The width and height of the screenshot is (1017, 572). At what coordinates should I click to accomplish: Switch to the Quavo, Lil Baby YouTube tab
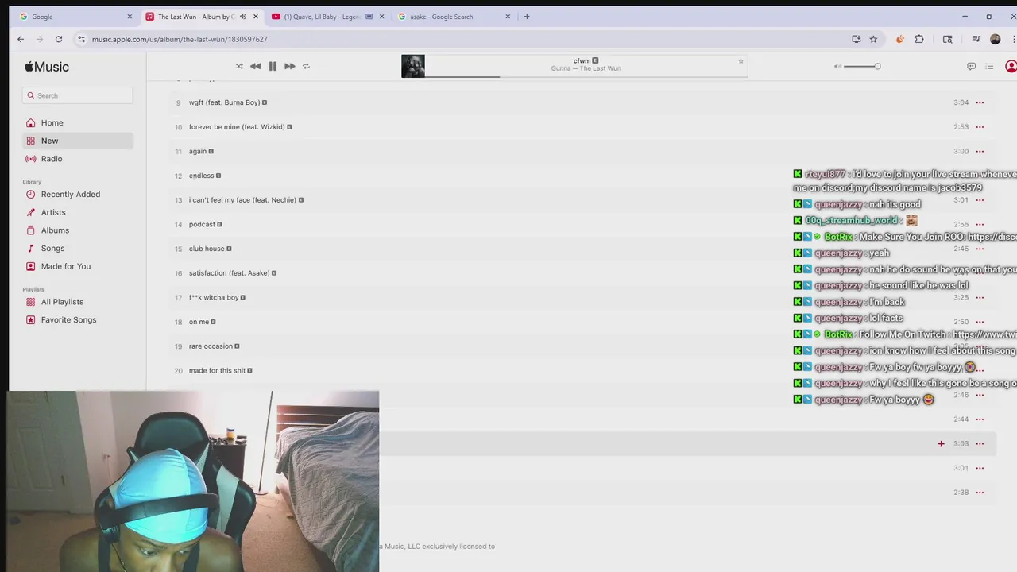[x=327, y=17]
